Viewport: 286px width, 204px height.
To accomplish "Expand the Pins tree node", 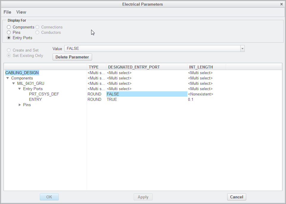I will (20, 105).
